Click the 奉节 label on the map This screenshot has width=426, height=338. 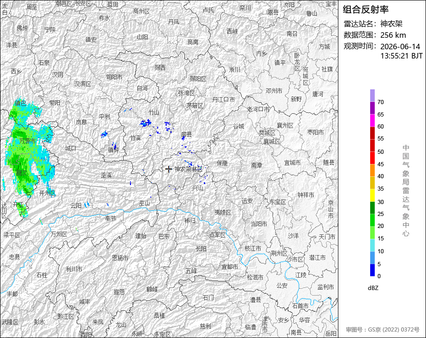[x=110, y=218]
